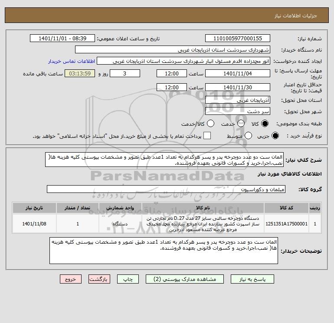
Task: Click the پاسخ به نیاز button
Action: [252, 279]
